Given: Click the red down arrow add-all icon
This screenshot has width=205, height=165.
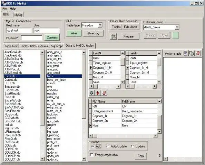Looking at the screenshot, I should point(98,93).
